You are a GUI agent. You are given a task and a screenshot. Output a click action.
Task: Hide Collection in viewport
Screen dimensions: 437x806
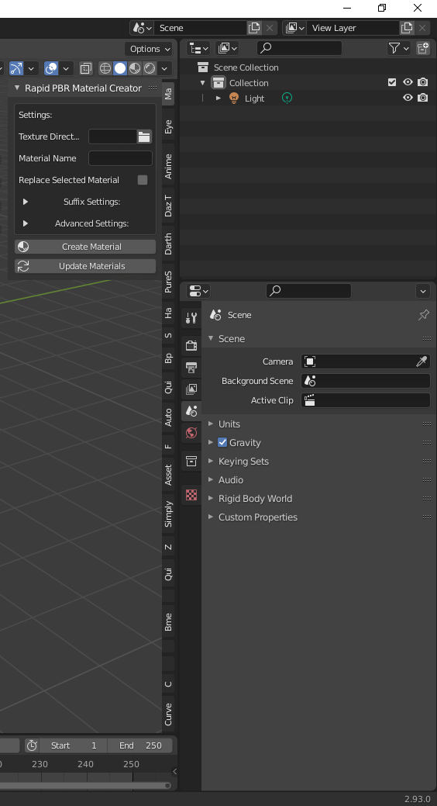(408, 82)
